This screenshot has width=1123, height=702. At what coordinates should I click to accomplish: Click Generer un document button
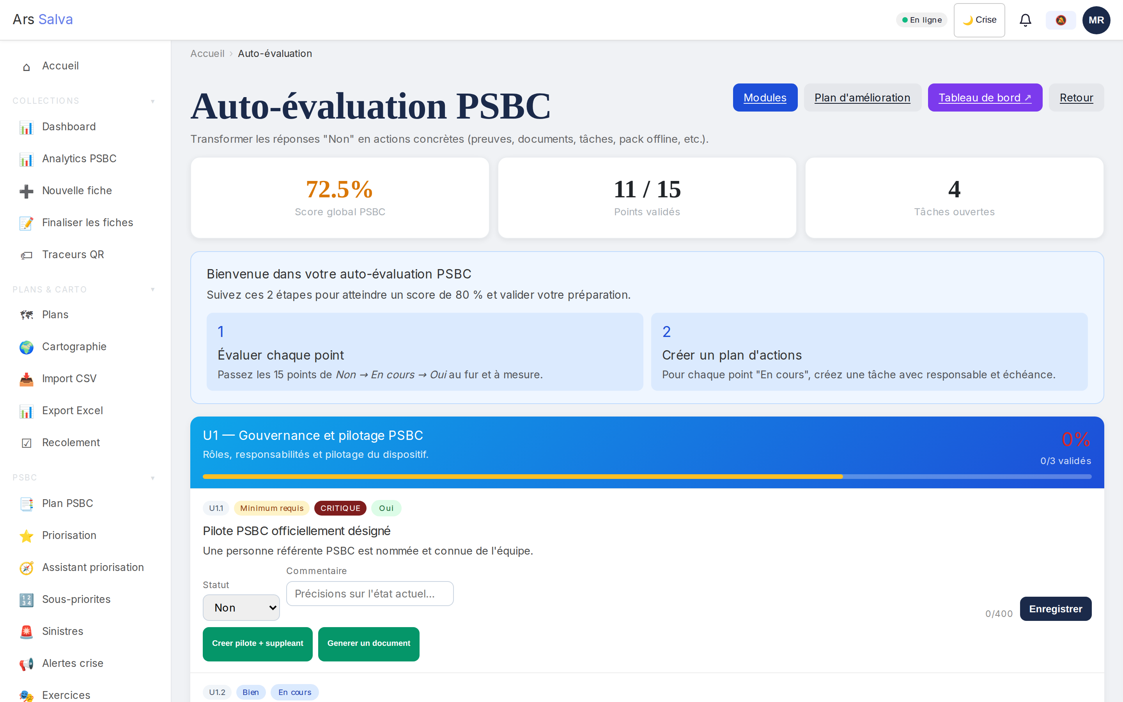click(368, 643)
